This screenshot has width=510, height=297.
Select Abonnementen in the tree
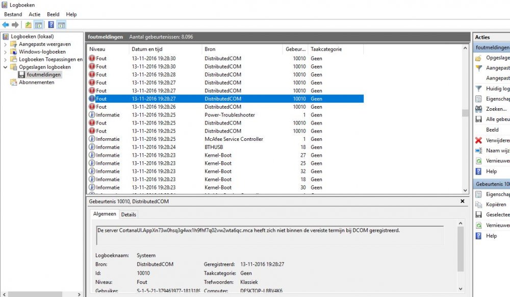coord(36,83)
